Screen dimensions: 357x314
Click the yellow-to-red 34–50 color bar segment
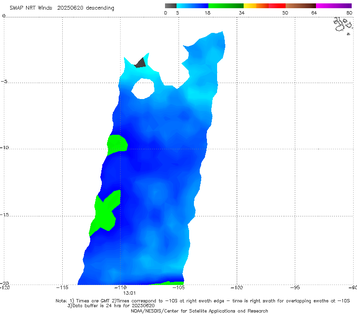pyautogui.click(x=264, y=6)
